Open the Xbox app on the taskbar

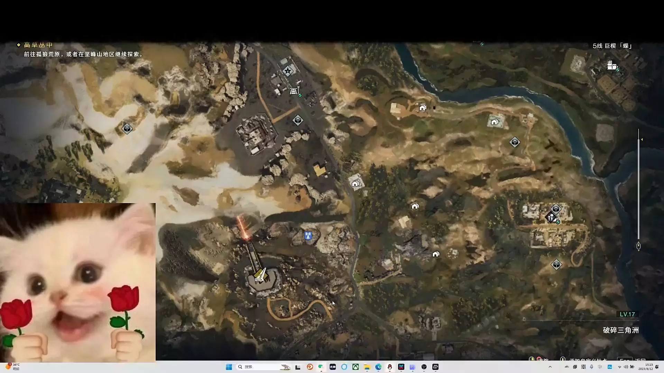356,367
